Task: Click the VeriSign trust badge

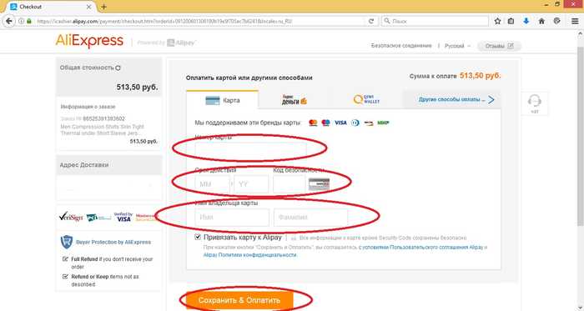Action: click(x=71, y=217)
